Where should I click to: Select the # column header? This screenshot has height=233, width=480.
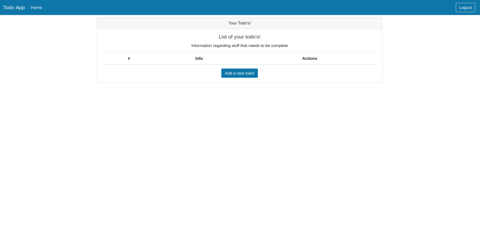(129, 58)
